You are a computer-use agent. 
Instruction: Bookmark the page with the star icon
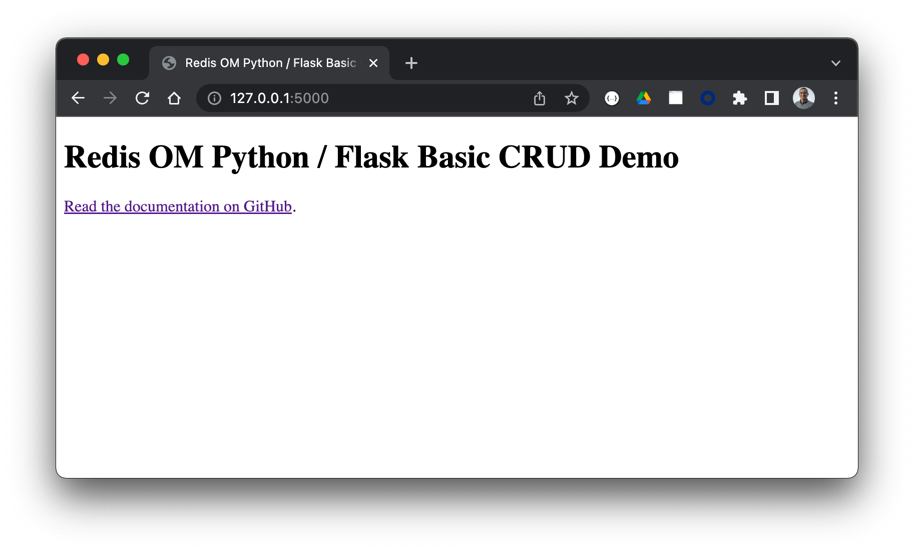click(x=571, y=98)
